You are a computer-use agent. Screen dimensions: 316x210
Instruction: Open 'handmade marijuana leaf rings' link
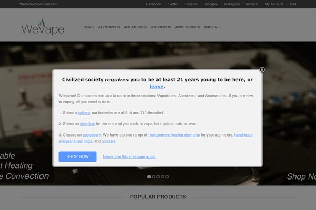243,135
